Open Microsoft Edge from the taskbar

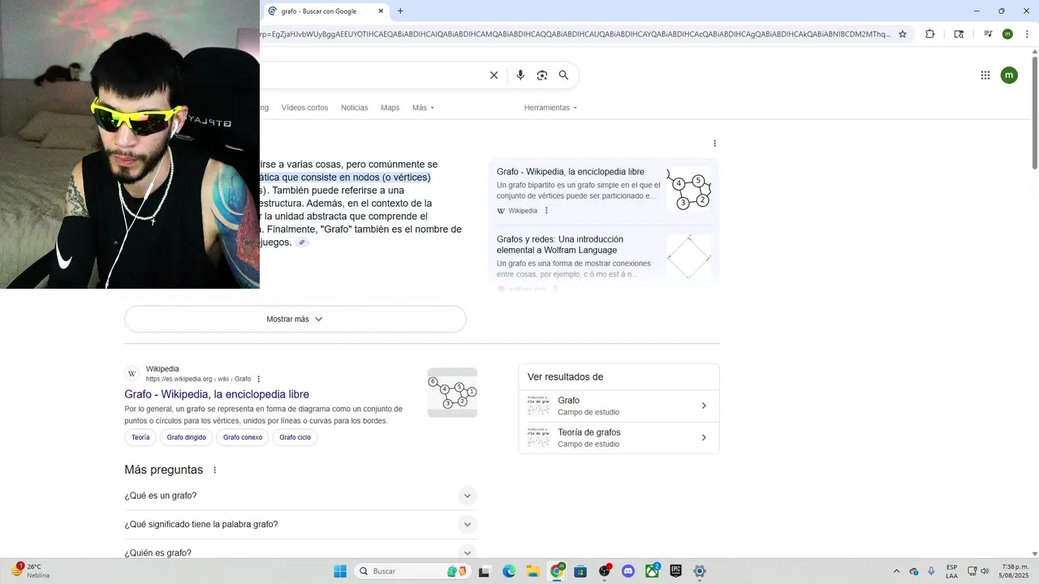(x=509, y=571)
